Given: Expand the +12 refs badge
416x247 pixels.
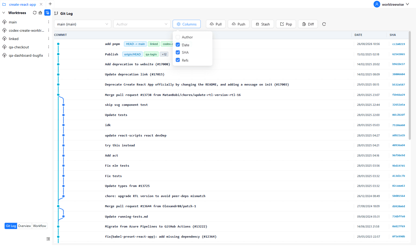Looking at the screenshot, I should point(164,54).
